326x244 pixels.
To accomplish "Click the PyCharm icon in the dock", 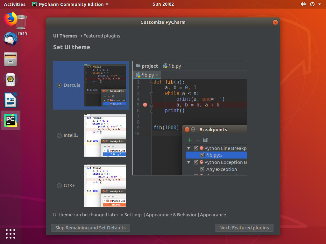I will click(11, 120).
